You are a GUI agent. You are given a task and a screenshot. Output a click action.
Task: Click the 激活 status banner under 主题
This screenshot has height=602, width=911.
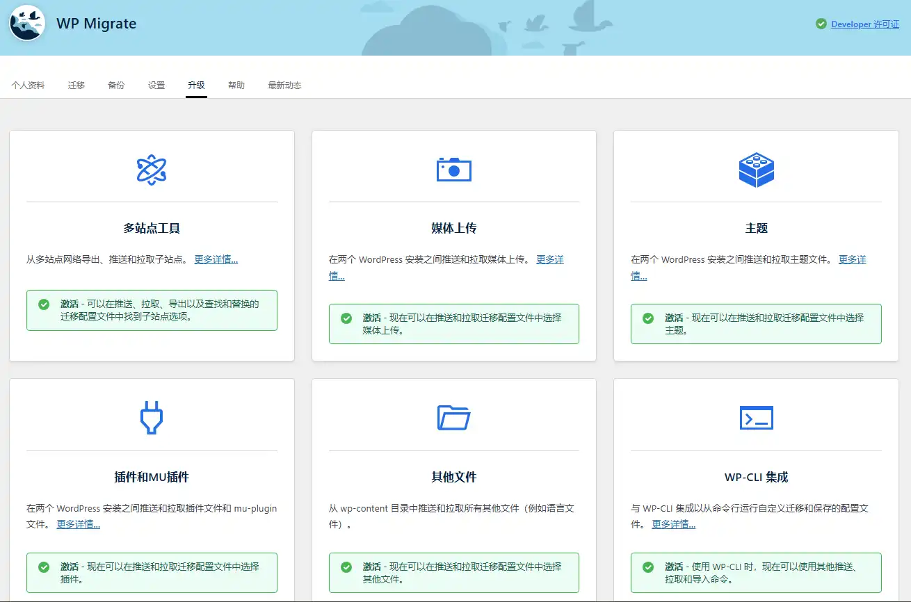click(x=756, y=324)
